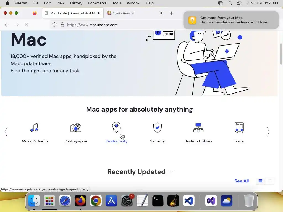Switch Recently Updated to grid view
Screen dimensions: 283x212
click(x=260, y=181)
